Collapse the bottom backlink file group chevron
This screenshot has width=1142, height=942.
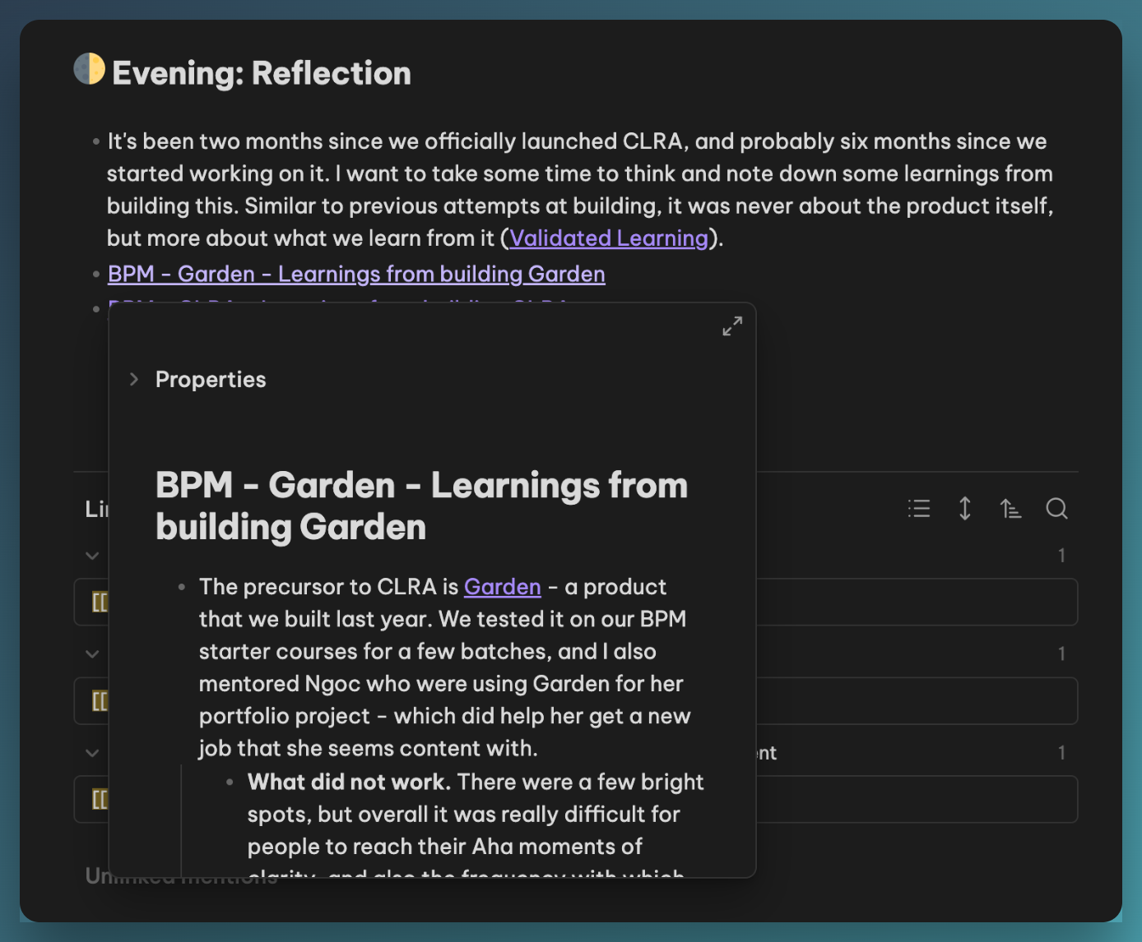tap(92, 753)
